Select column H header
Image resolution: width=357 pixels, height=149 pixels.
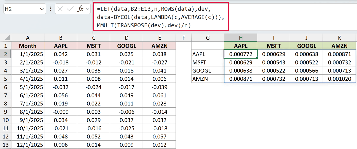[x=241, y=38]
